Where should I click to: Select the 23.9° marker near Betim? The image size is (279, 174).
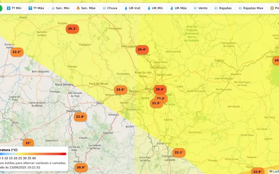pos(121,89)
